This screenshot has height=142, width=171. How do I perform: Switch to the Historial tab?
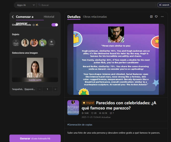(x=49, y=17)
